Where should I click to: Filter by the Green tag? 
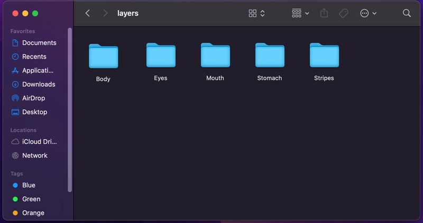(26, 199)
